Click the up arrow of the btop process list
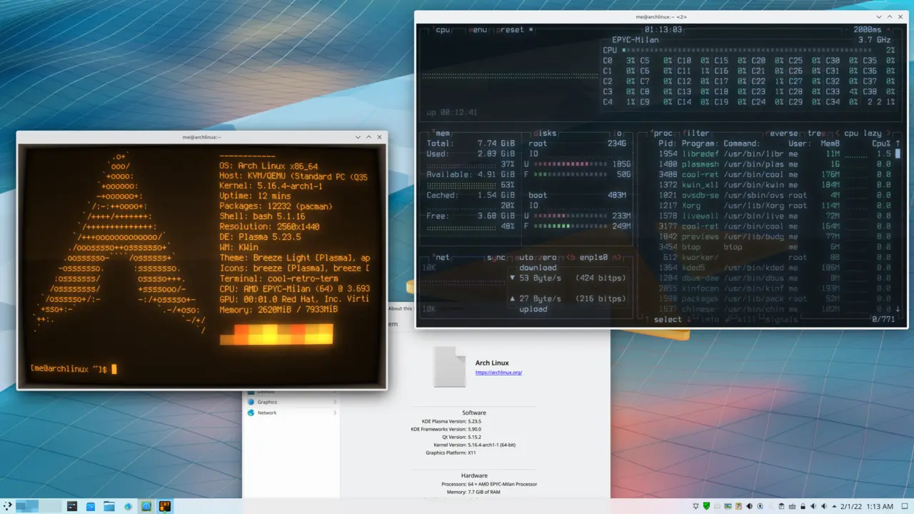Viewport: 914px width, 514px height. coord(898,143)
